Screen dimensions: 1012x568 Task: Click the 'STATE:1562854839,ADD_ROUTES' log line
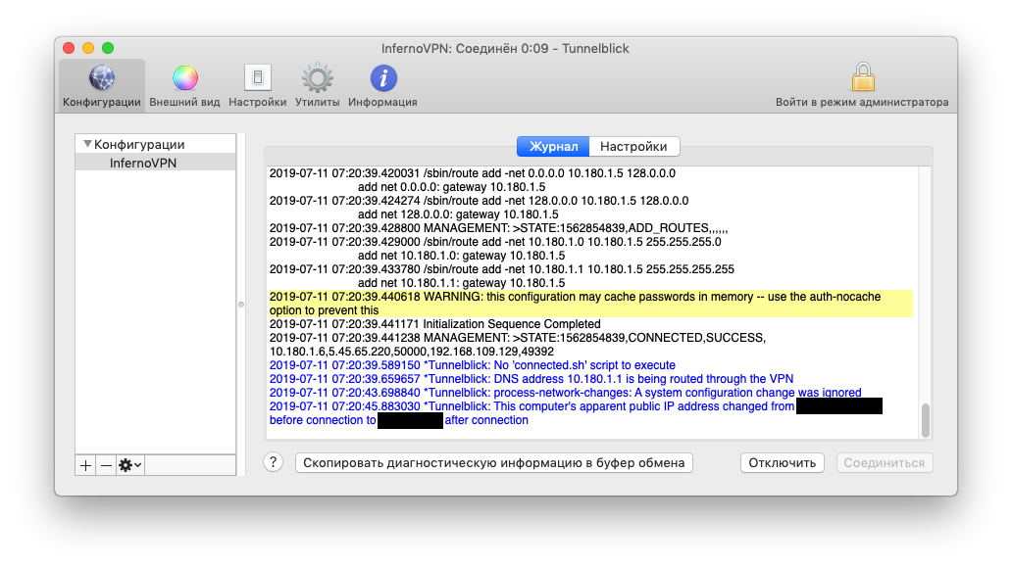click(499, 228)
